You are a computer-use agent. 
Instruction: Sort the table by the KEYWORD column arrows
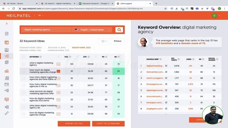[58, 57]
